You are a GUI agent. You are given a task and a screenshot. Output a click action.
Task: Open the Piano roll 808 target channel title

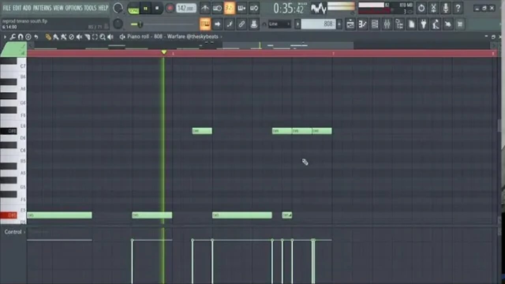point(172,37)
